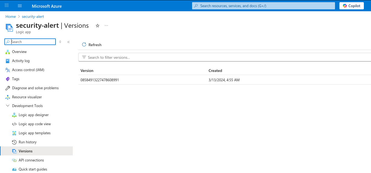Focus the global search resources box
Image resolution: width=371 pixels, height=173 pixels.
pyautogui.click(x=263, y=6)
